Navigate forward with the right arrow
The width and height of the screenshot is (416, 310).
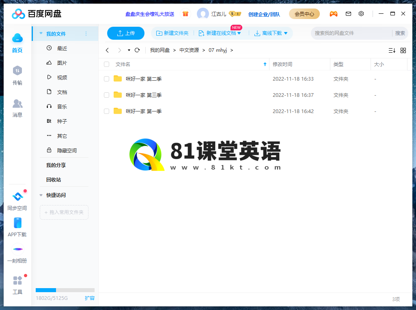coord(119,50)
